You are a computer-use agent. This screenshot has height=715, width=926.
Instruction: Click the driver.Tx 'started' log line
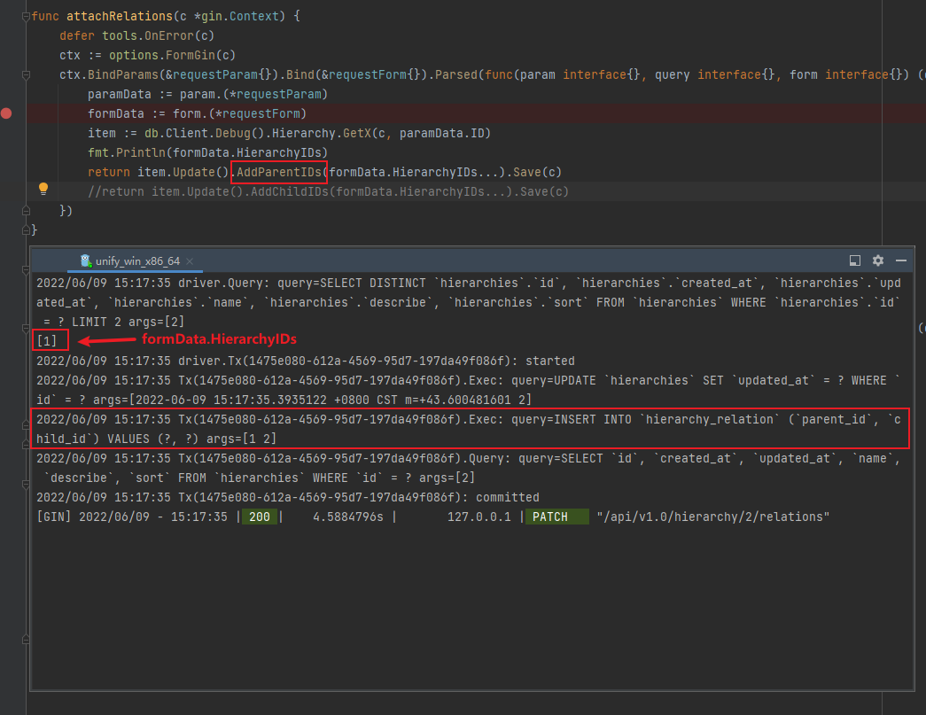(x=306, y=361)
